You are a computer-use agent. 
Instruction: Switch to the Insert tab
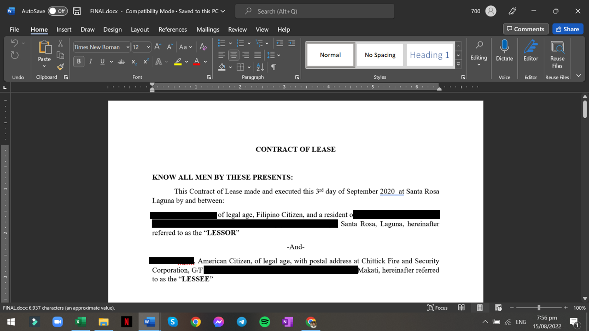(64, 29)
